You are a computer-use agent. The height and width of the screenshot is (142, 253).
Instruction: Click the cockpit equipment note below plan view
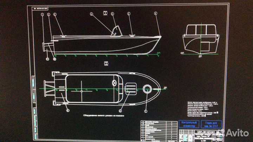click(x=104, y=115)
